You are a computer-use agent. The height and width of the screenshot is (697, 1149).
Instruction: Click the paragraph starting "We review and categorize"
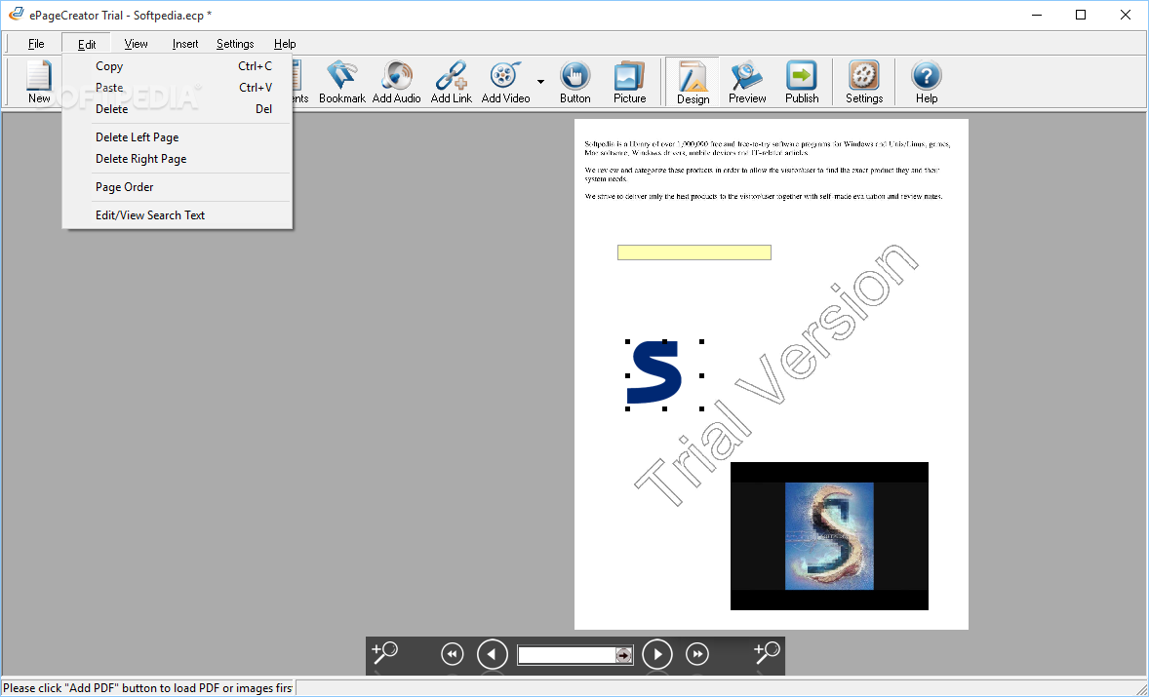click(x=762, y=174)
